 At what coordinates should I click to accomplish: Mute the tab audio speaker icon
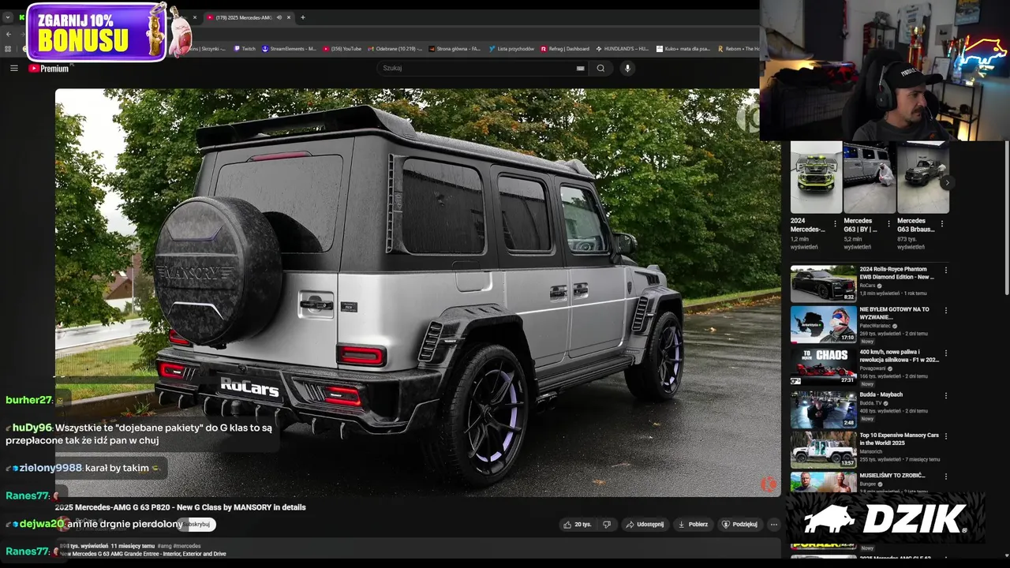click(279, 17)
